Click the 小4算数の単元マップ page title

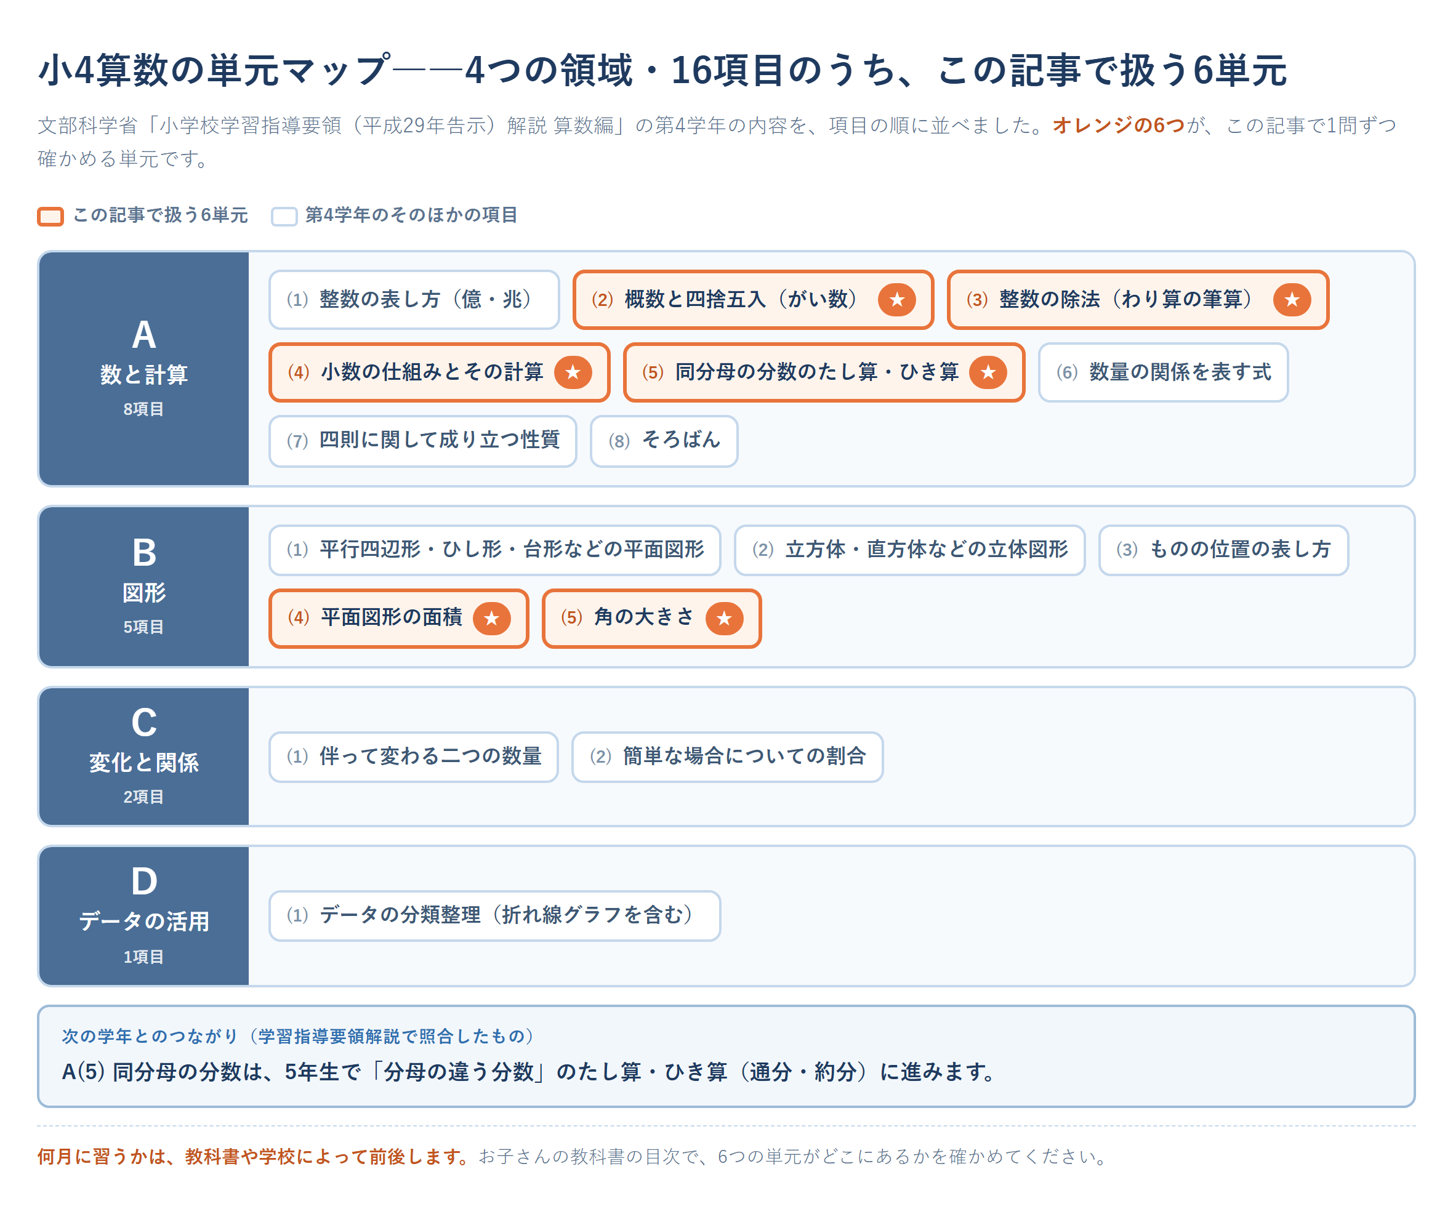(x=662, y=70)
